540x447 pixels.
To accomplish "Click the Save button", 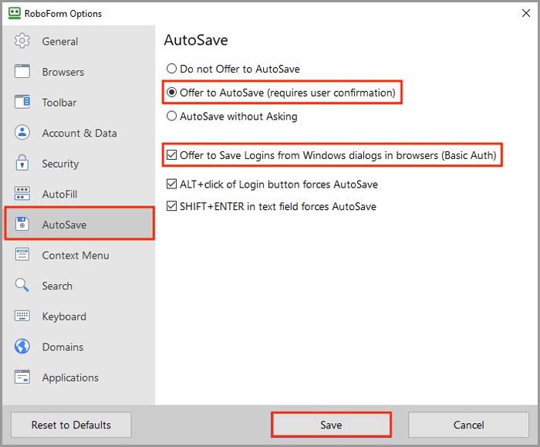I will pos(331,425).
